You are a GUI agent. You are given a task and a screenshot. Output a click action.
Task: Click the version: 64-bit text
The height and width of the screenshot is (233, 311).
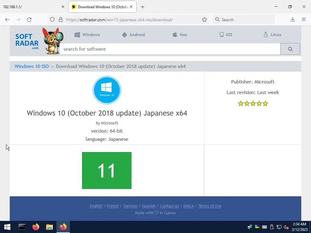107,131
